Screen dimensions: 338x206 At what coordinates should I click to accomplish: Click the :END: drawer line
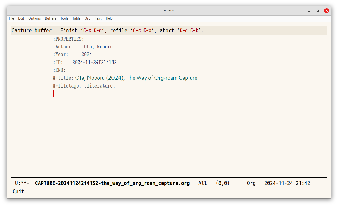(59, 70)
